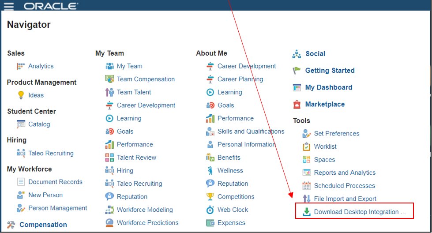
Task: Click the New Person icon
Action: pyautogui.click(x=21, y=195)
